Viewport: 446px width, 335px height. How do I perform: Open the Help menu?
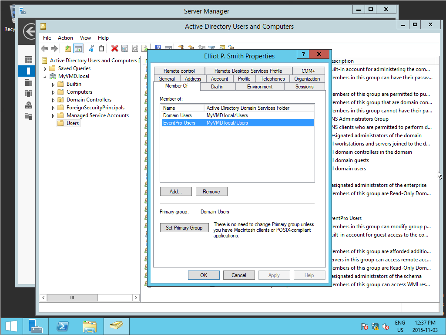(103, 37)
